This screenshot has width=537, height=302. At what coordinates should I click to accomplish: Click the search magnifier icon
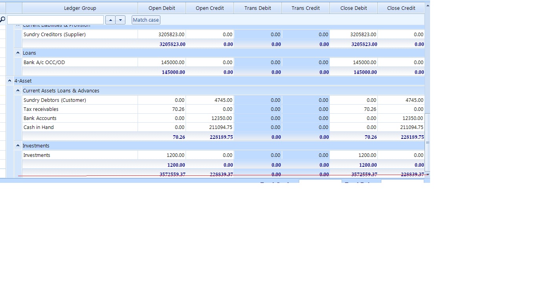click(x=2, y=20)
